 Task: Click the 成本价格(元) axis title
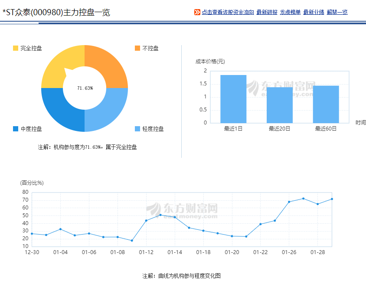pos(210,62)
